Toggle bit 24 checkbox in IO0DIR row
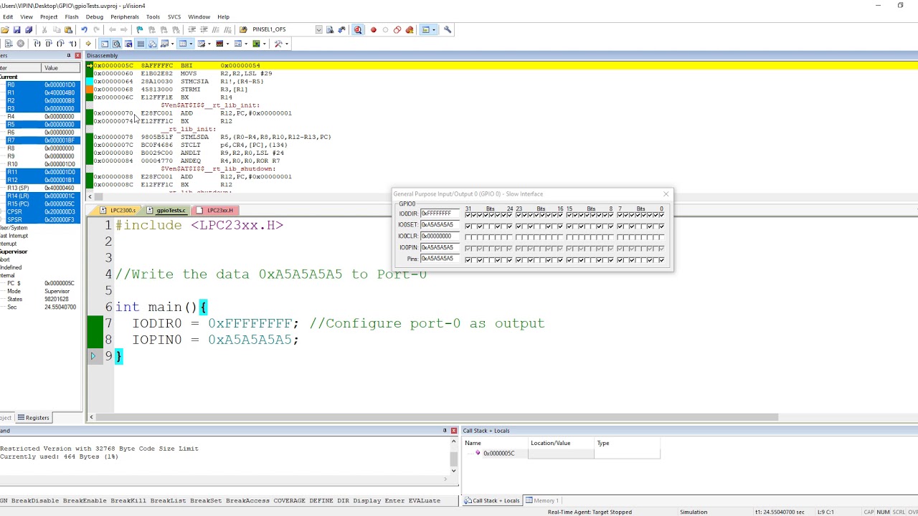Image resolution: width=918 pixels, height=516 pixels. click(x=510, y=215)
